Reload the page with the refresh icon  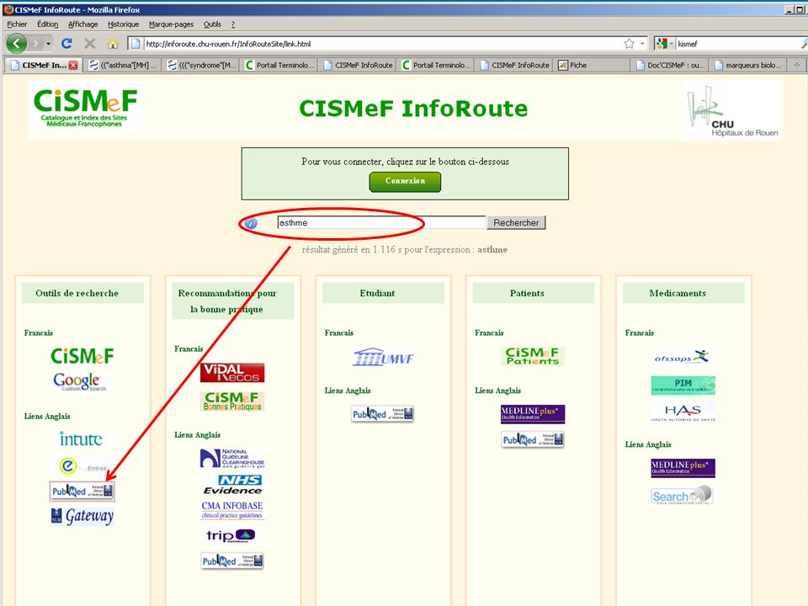pos(66,43)
